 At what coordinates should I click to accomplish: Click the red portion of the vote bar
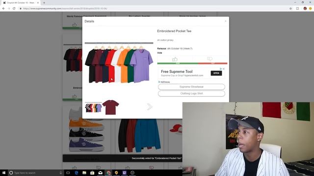pyautogui.click(x=212, y=63)
